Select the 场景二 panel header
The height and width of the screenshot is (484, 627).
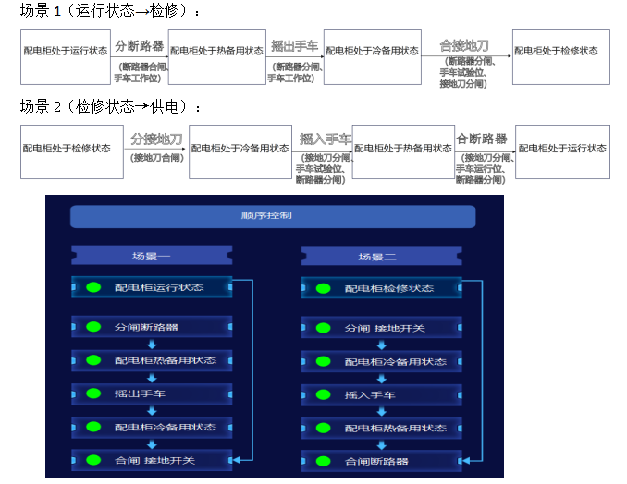(381, 257)
